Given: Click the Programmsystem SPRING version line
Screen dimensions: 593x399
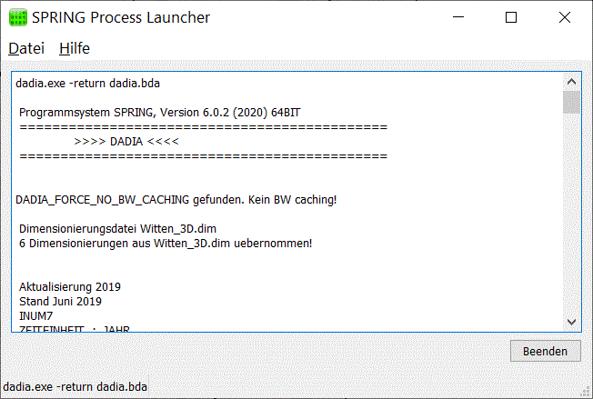Looking at the screenshot, I should tap(159, 113).
